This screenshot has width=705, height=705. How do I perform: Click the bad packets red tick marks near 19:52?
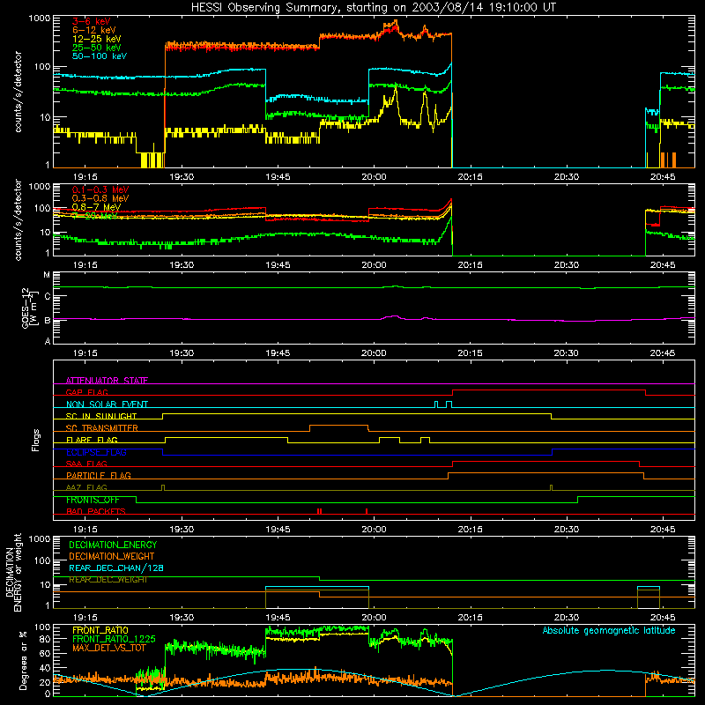[x=319, y=511]
